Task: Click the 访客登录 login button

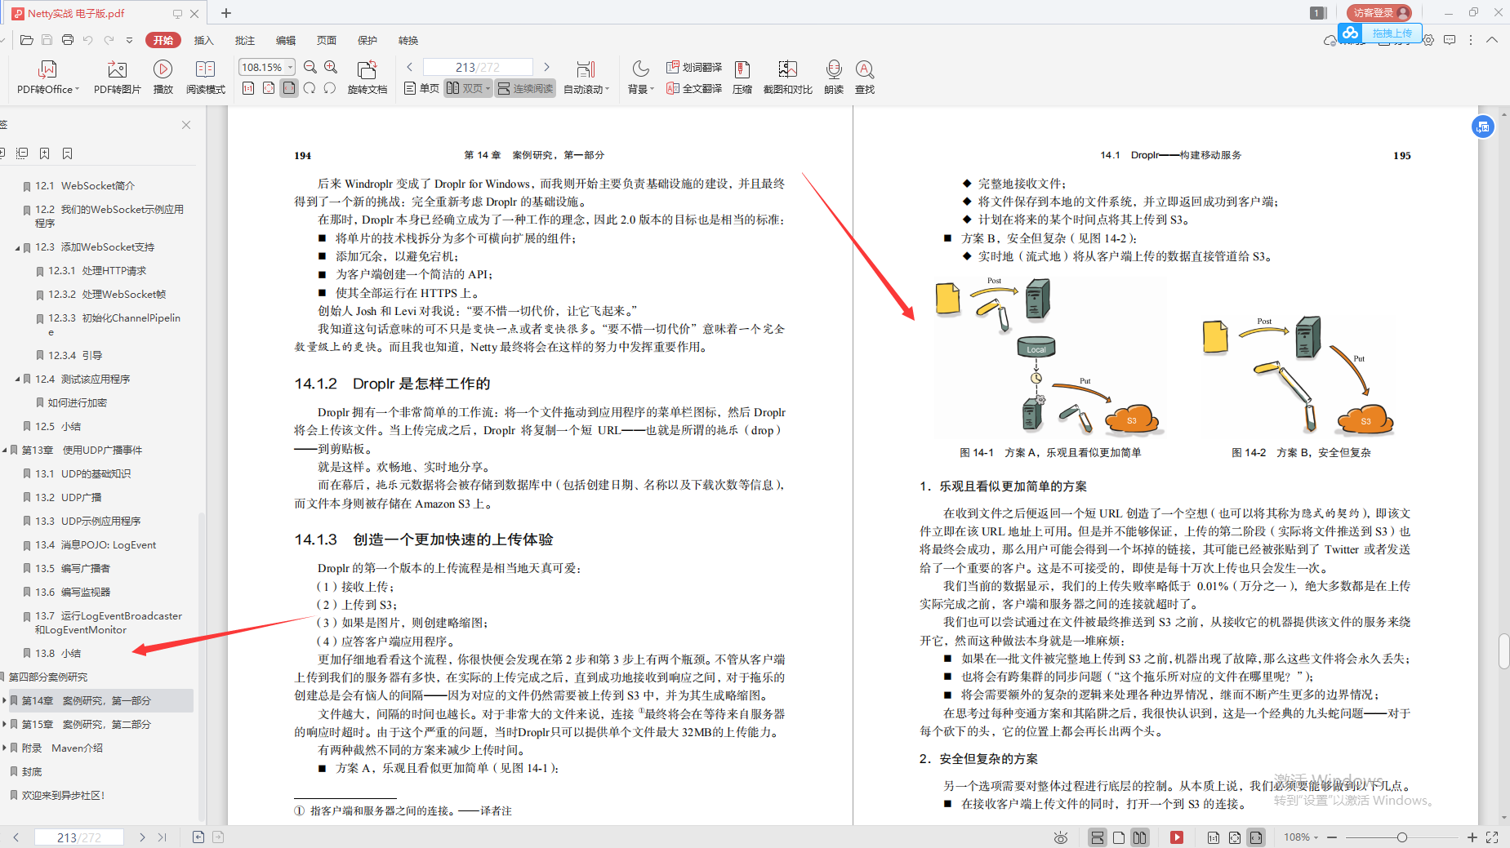Action: pyautogui.click(x=1379, y=12)
